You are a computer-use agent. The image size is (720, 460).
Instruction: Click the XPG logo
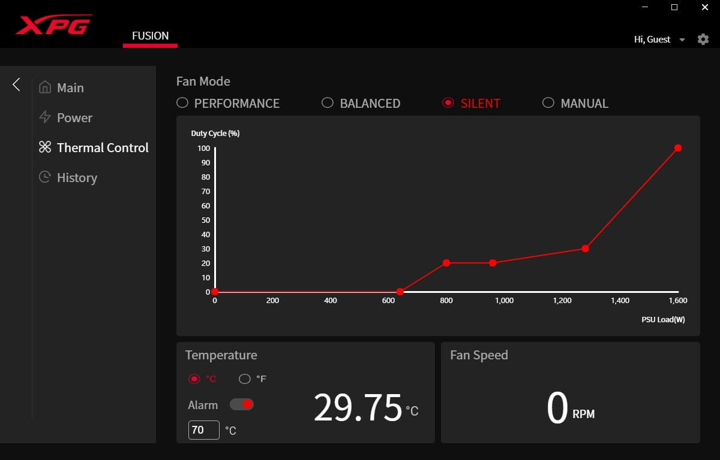pyautogui.click(x=54, y=24)
